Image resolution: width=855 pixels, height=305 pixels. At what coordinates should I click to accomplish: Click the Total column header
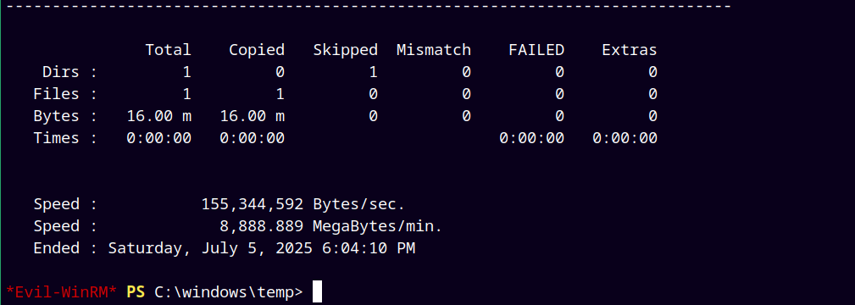point(168,50)
